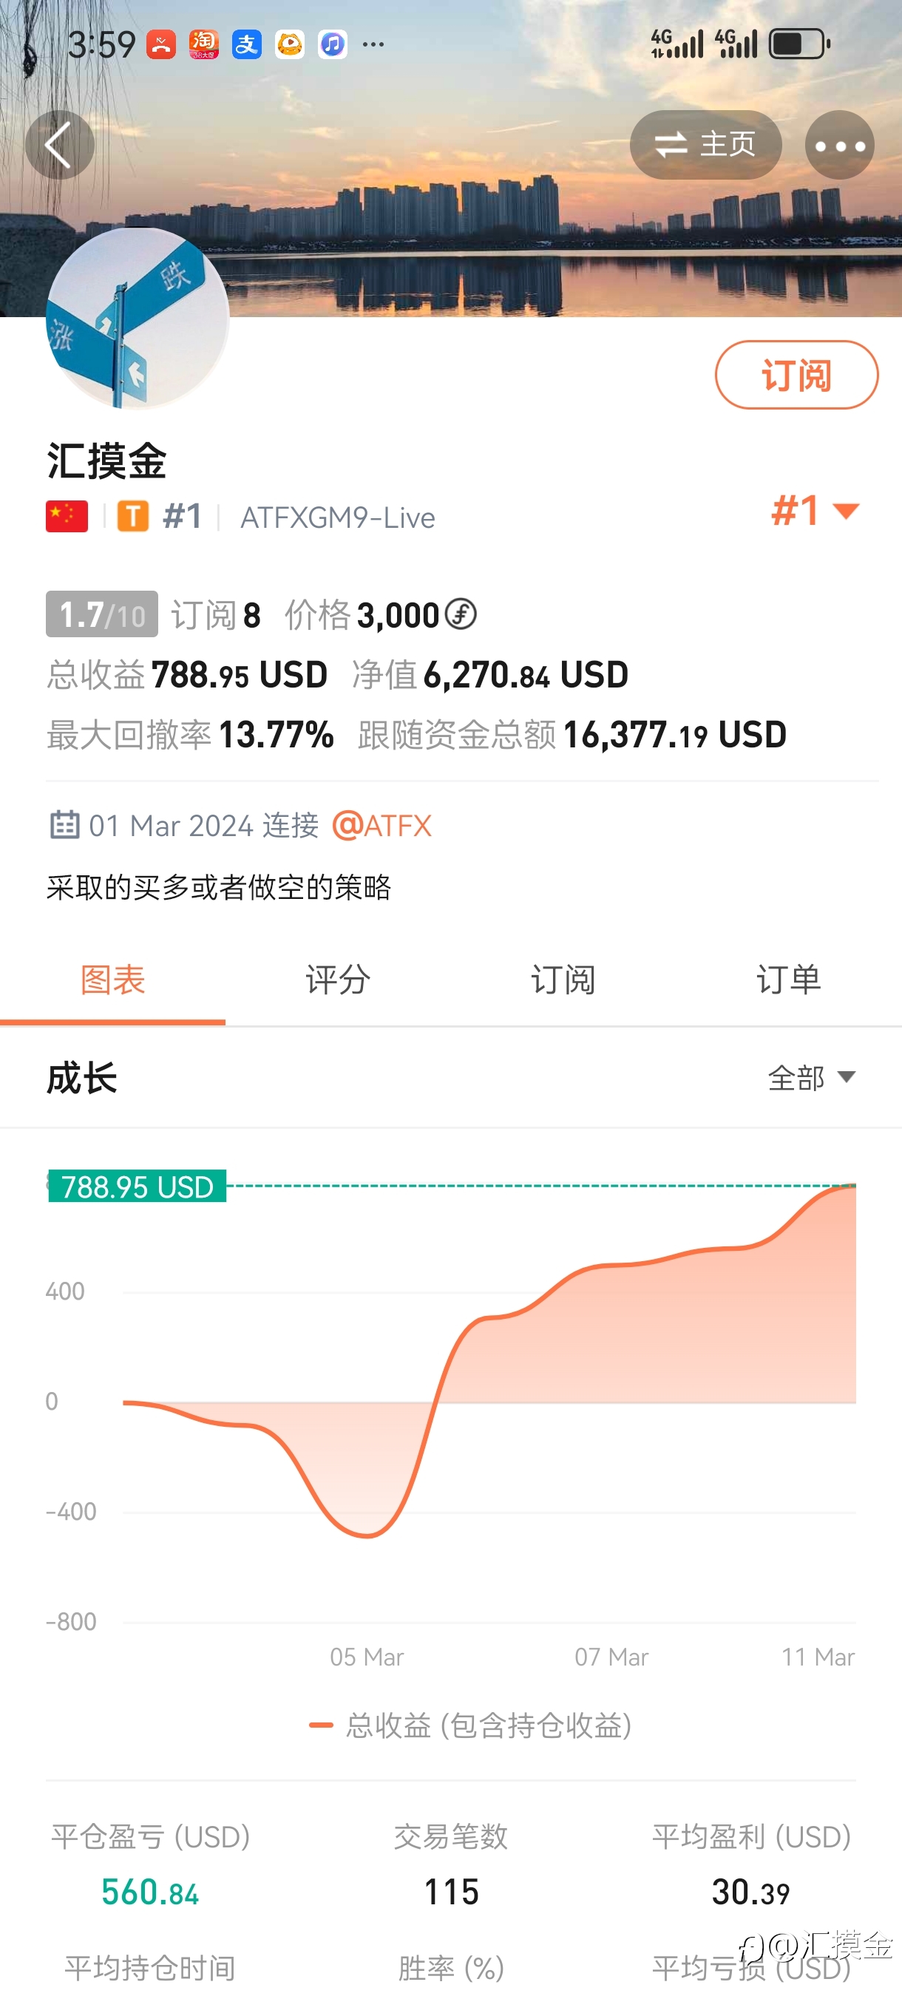The image size is (902, 1996).
Task: Switch to the 订阅 tab
Action: pyautogui.click(x=563, y=980)
